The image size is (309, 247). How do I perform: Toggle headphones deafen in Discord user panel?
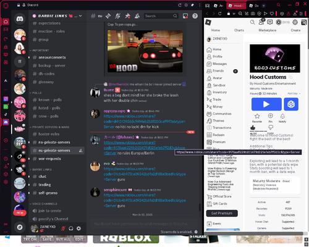pyautogui.click(x=71, y=228)
